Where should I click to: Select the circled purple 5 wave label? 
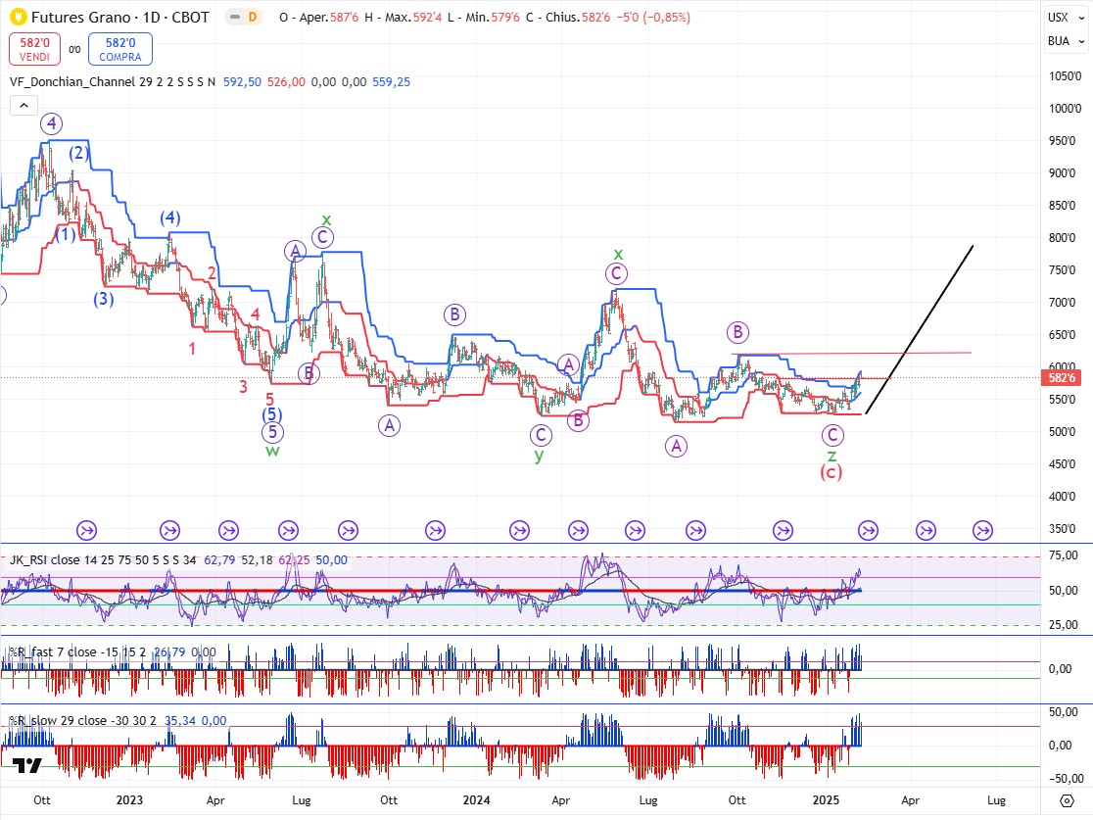coord(272,432)
